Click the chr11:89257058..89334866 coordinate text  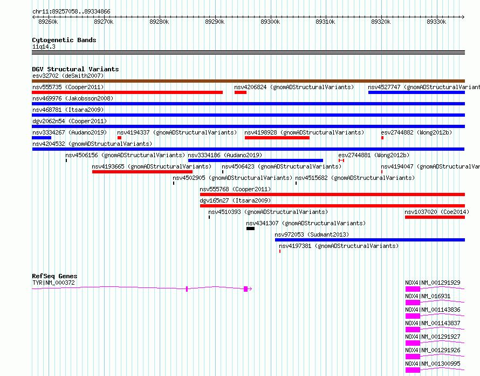click(71, 12)
